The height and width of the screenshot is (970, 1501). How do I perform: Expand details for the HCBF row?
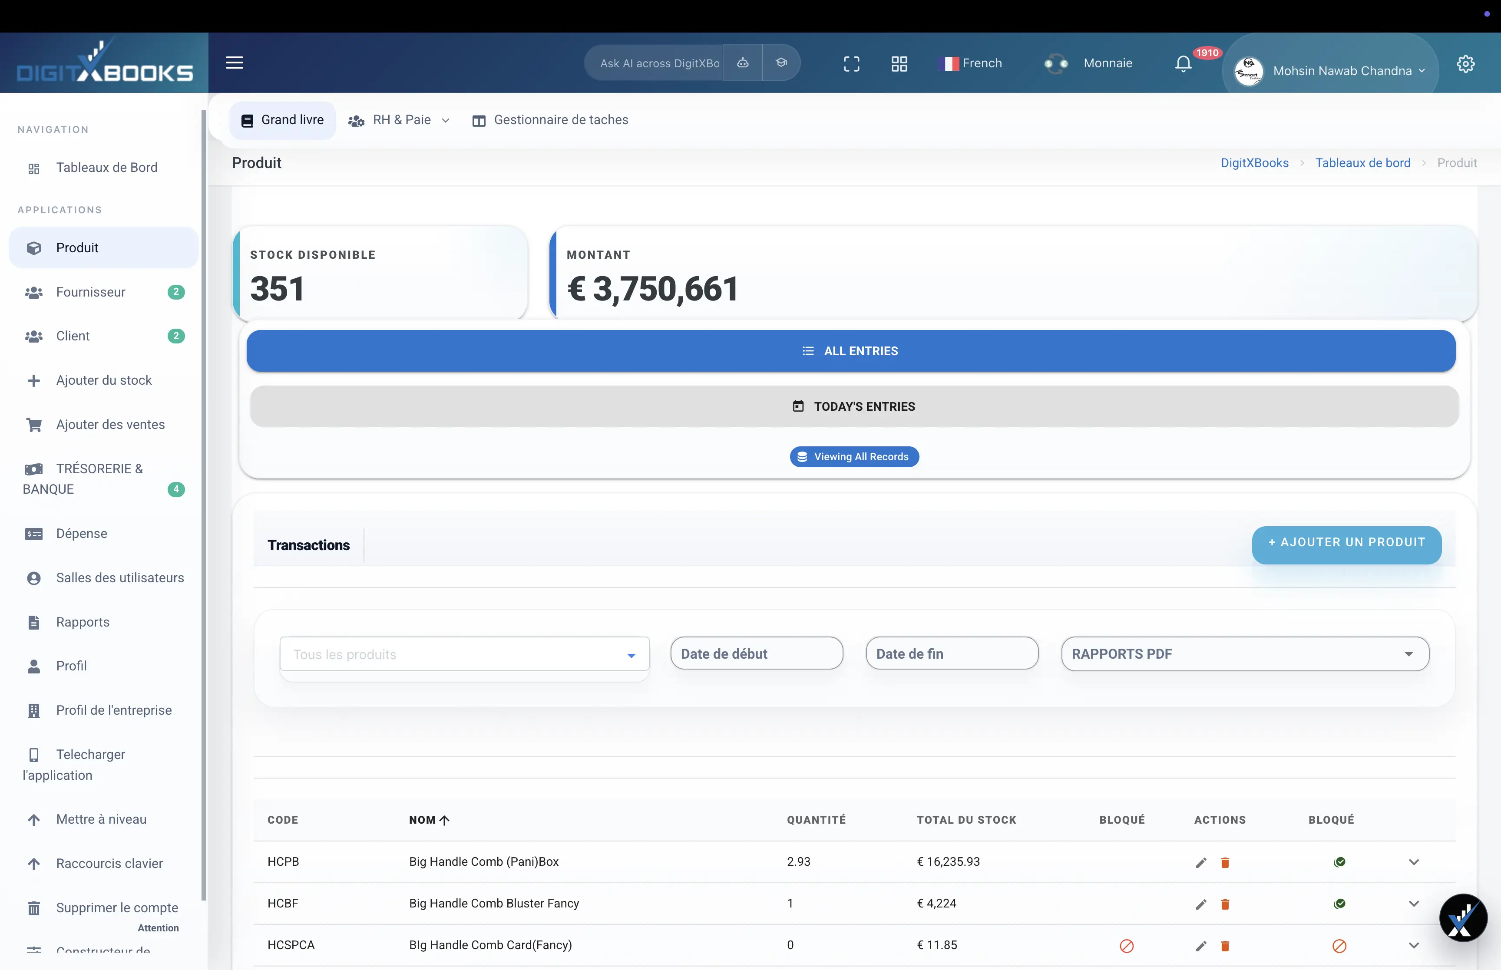(1415, 904)
